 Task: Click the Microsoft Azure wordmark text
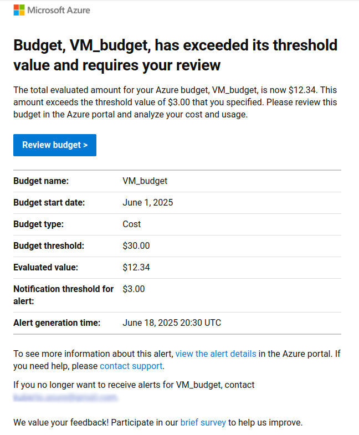59,11
